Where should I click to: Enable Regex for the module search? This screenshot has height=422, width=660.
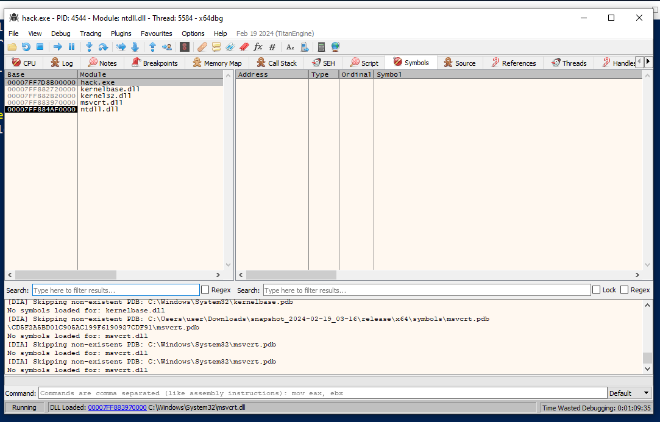(x=205, y=289)
